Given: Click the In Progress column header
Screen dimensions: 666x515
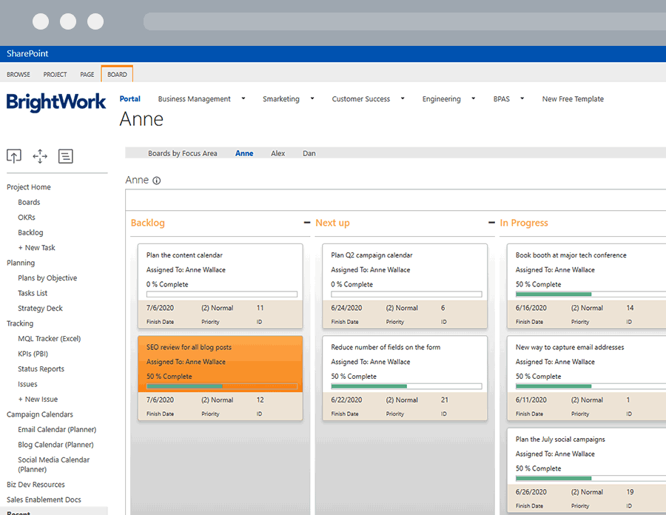Looking at the screenshot, I should pos(524,223).
